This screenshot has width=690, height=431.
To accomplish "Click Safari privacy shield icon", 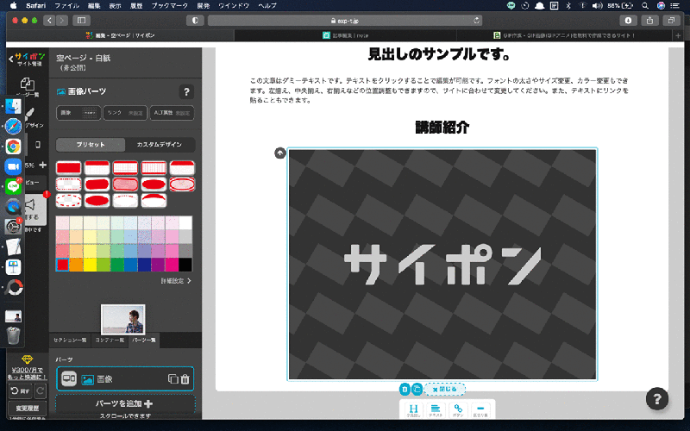I will coord(195,20).
